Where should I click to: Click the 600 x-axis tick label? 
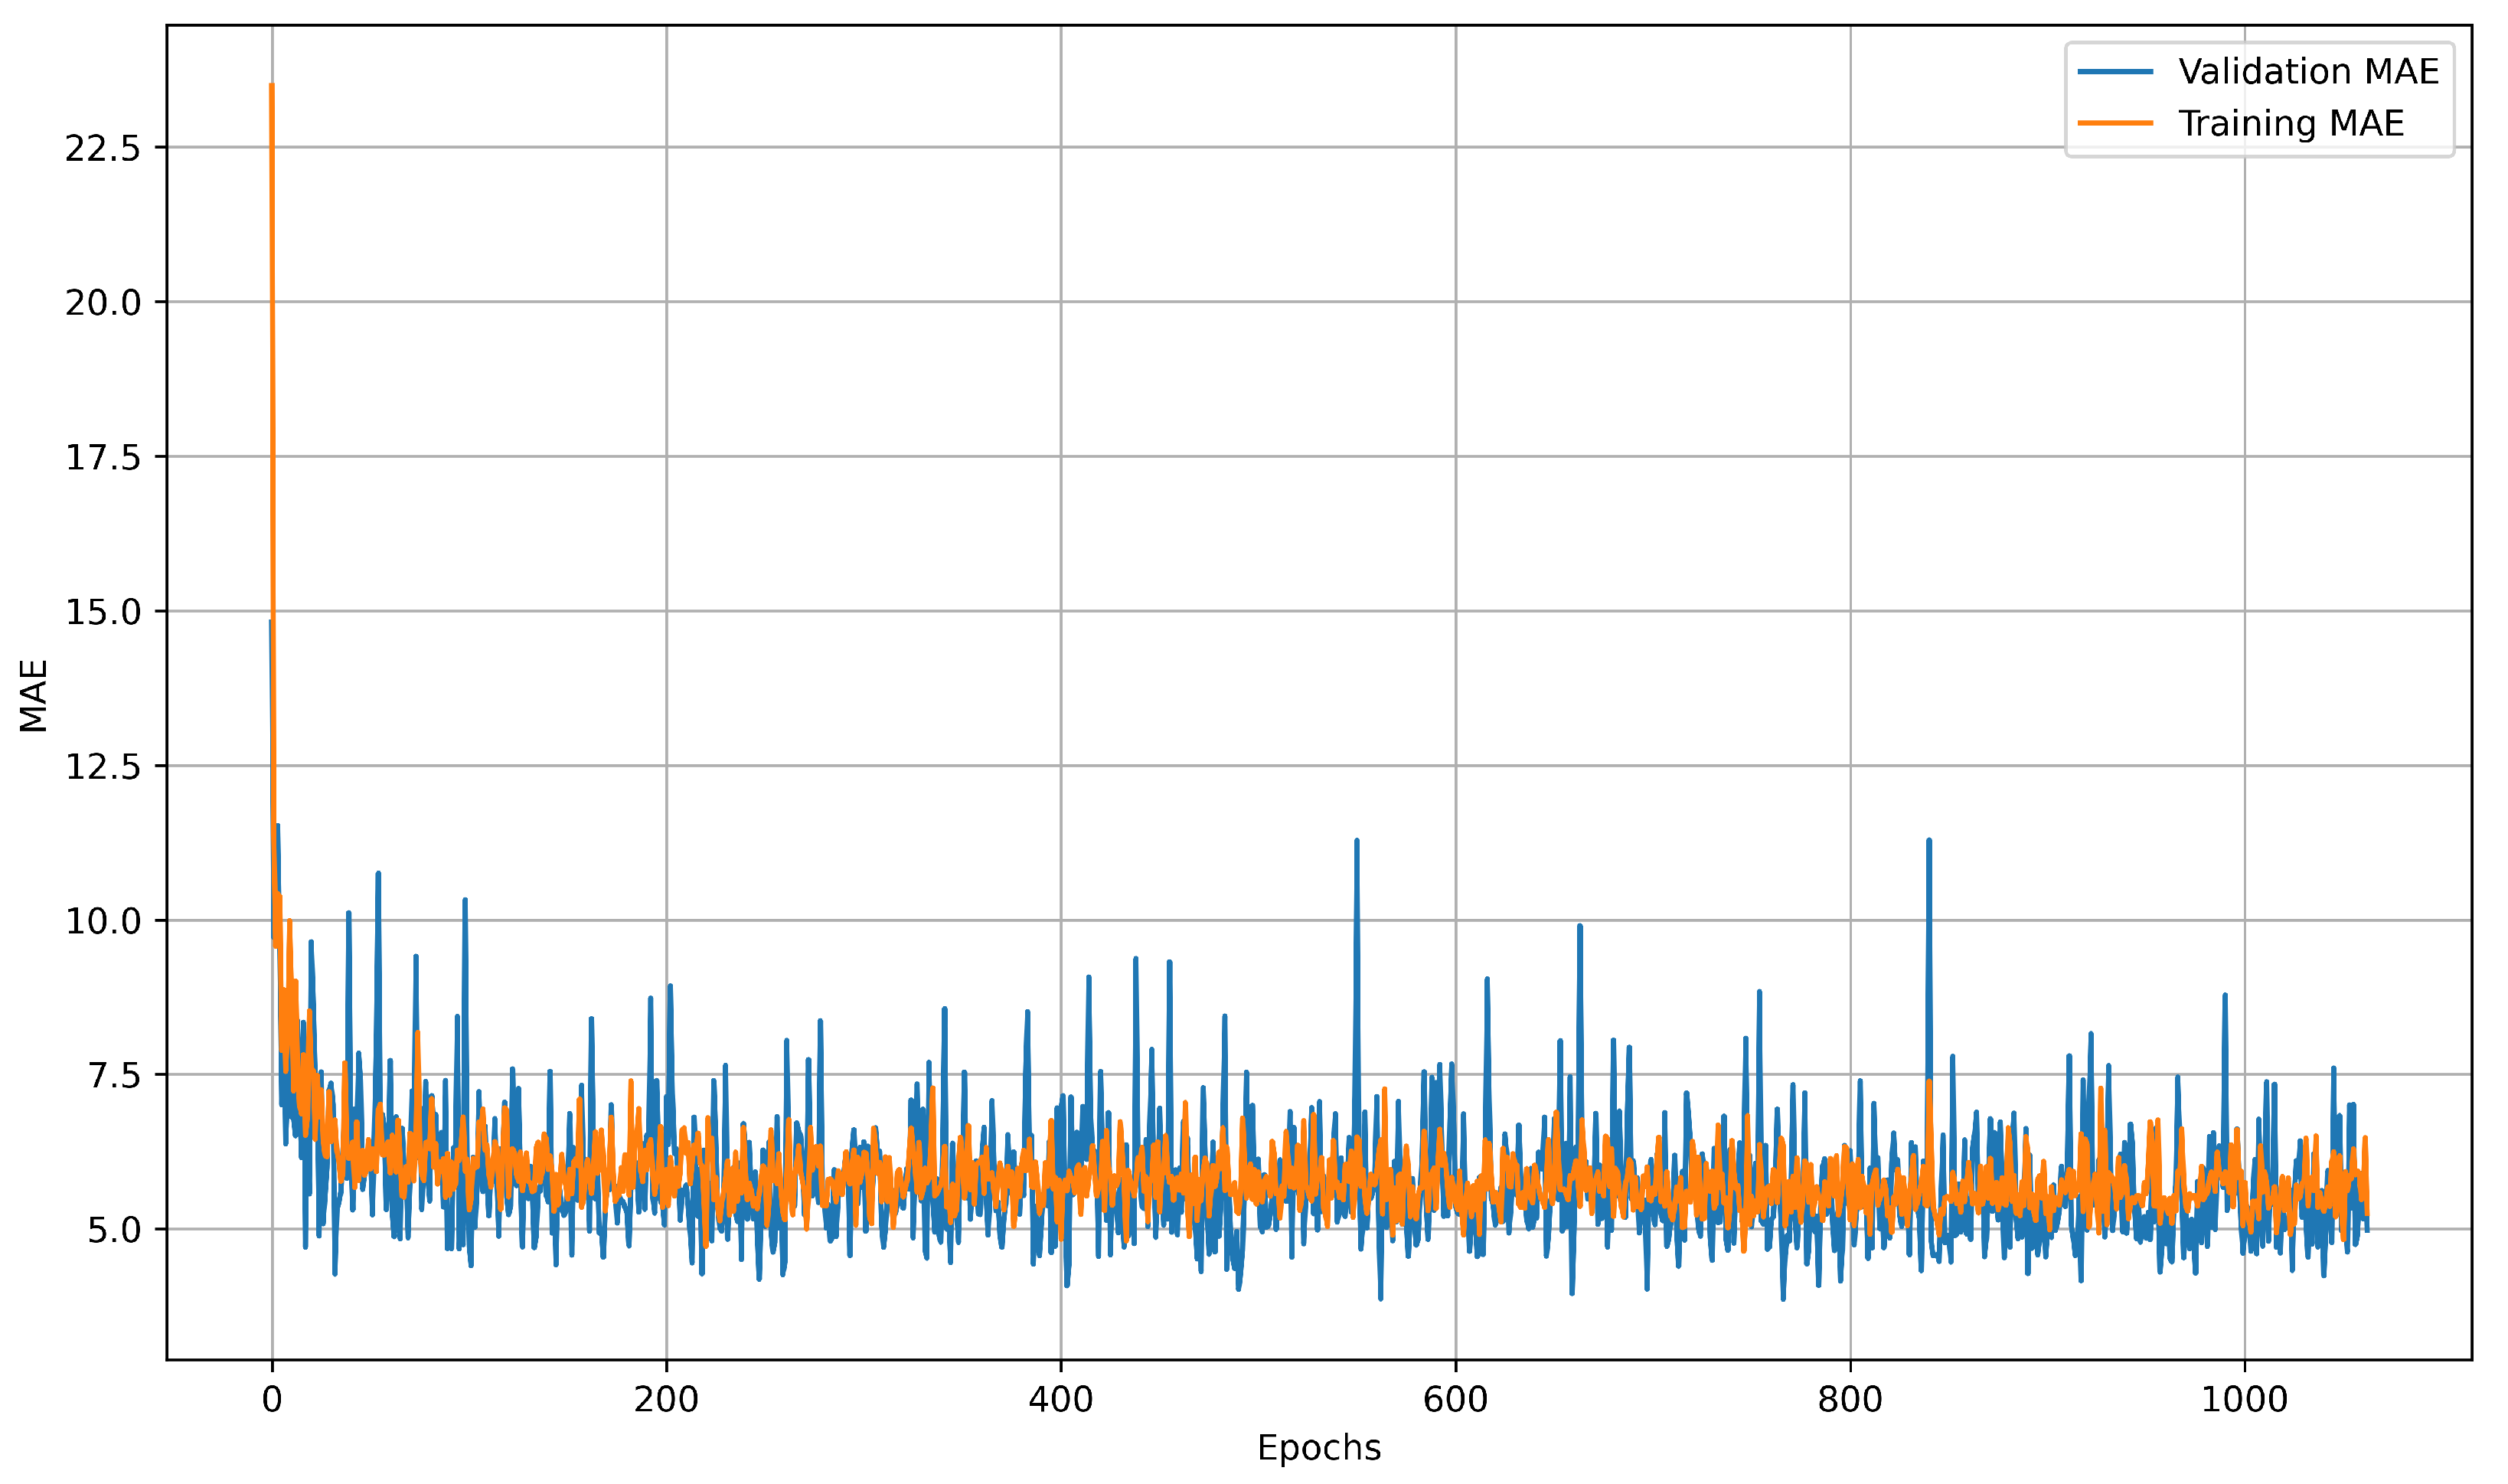[1455, 1400]
